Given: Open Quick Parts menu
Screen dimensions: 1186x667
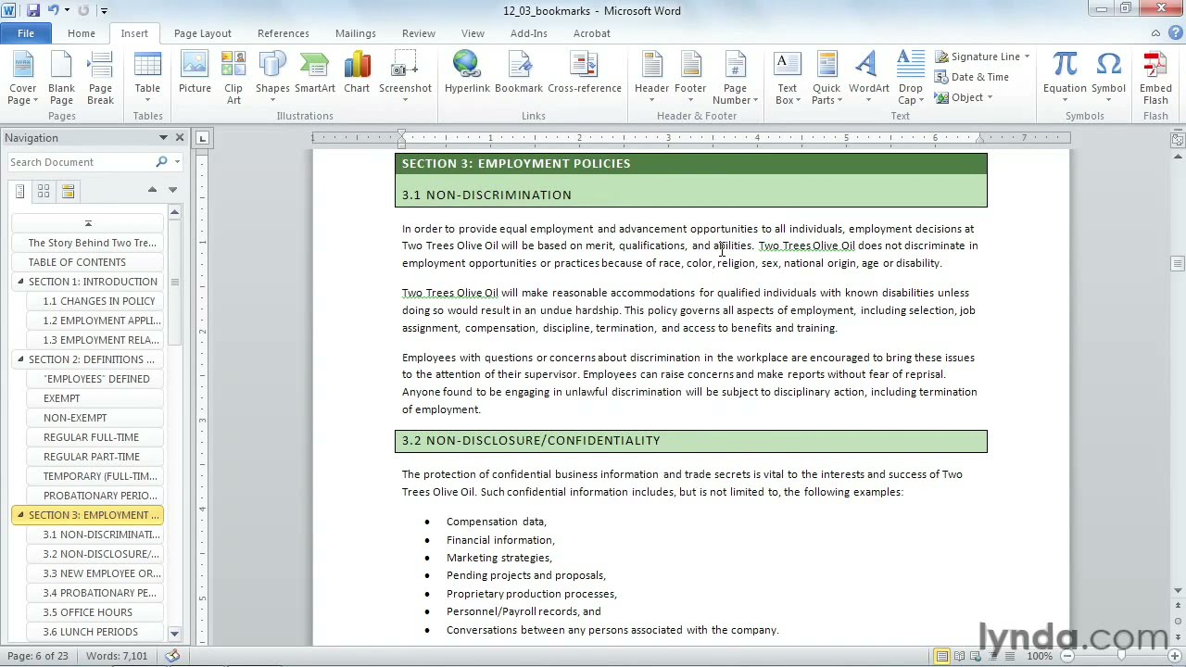Looking at the screenshot, I should (826, 79).
